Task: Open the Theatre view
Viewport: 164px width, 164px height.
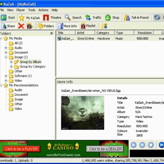Action: tap(52, 17)
